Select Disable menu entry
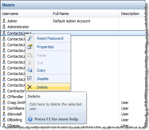 (x=43, y=79)
